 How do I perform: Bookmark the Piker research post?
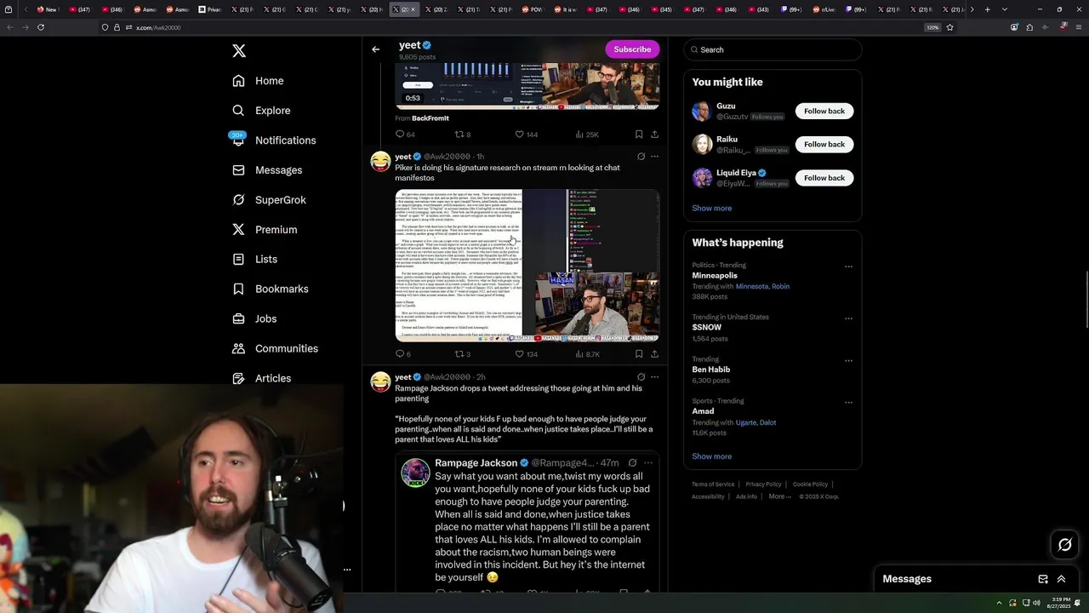click(639, 354)
